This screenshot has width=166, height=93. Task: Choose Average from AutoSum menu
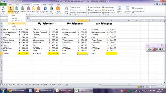tap(17, 18)
